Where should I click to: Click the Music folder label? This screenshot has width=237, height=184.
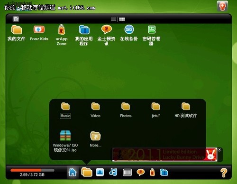[65, 116]
